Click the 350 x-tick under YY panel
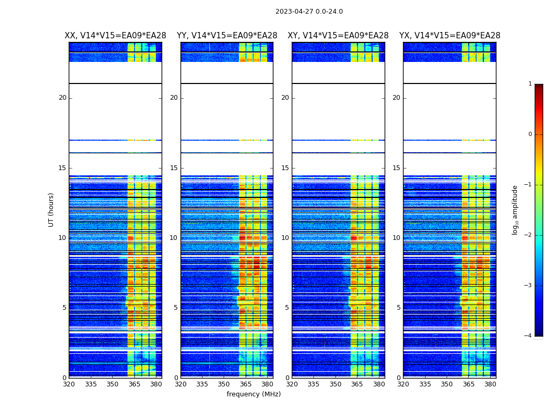 [224, 384]
